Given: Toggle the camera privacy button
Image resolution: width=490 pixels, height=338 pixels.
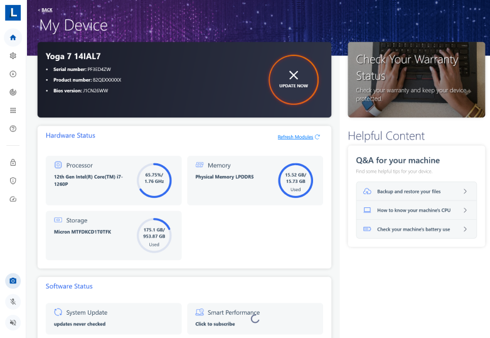Looking at the screenshot, I should (13, 281).
